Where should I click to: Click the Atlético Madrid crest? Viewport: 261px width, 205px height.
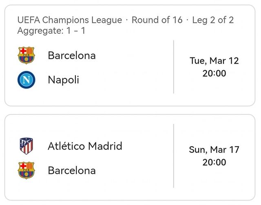tap(26, 146)
